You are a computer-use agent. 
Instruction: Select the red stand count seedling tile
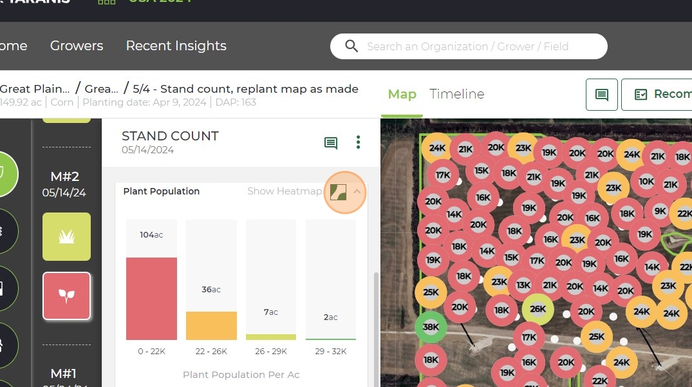(x=67, y=296)
